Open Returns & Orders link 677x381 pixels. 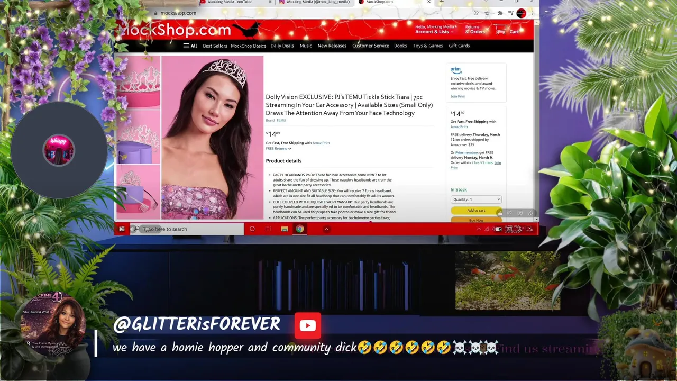[474, 30]
